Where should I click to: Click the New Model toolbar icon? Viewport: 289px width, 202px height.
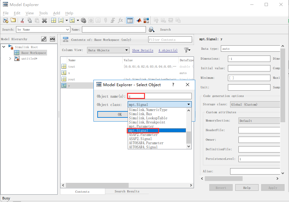pos(6,20)
